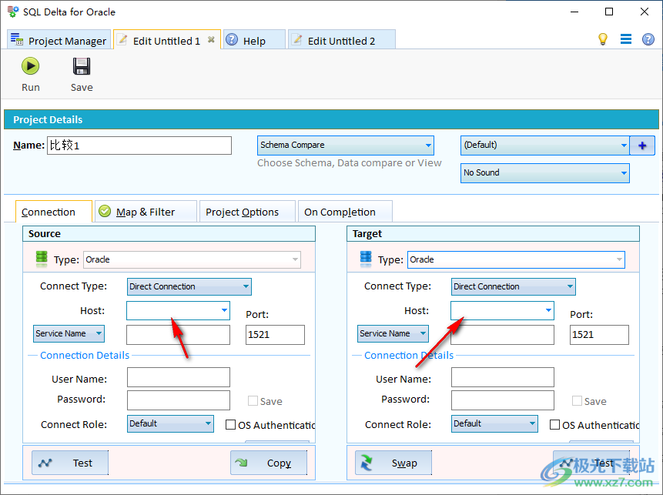
Task: Switch to the Edit Untitled 1 tab
Action: 166,40
